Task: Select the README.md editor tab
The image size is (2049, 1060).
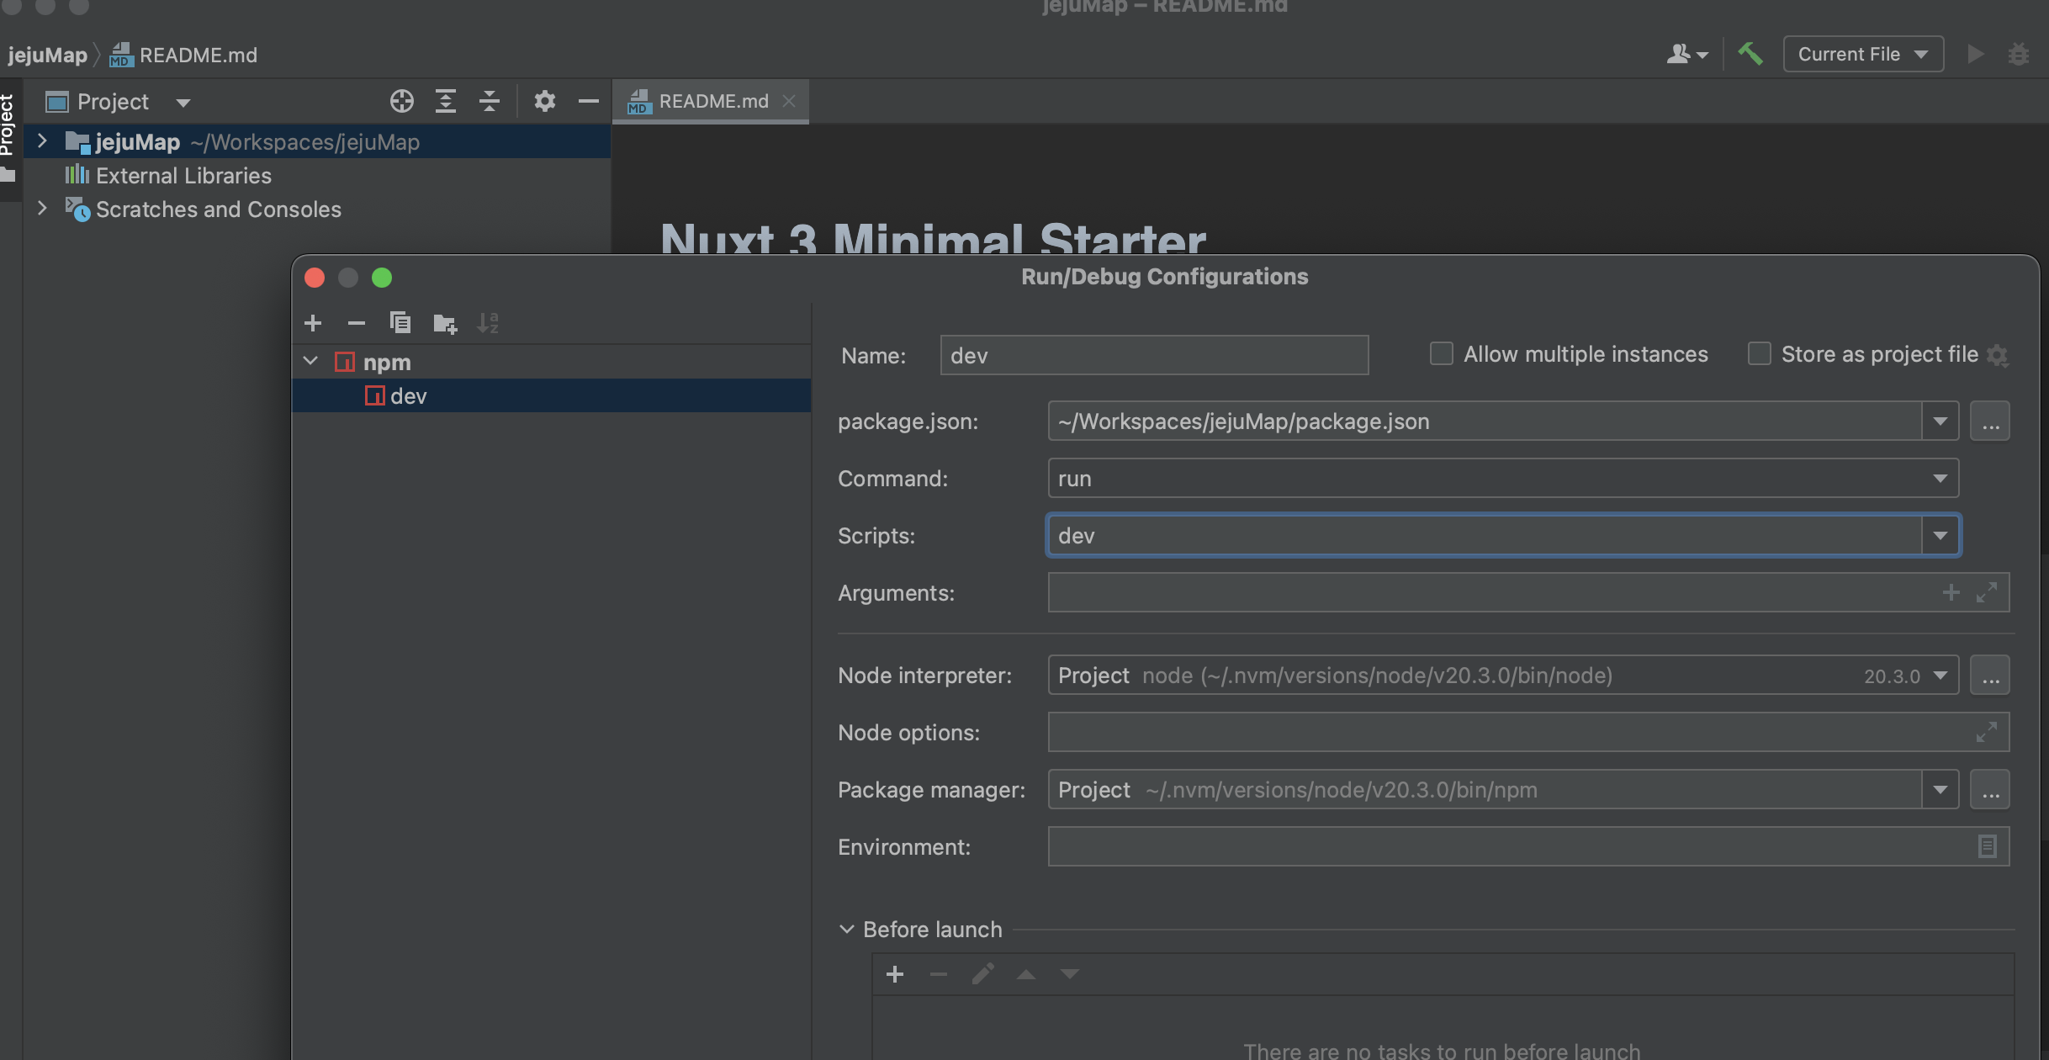Action: click(712, 102)
